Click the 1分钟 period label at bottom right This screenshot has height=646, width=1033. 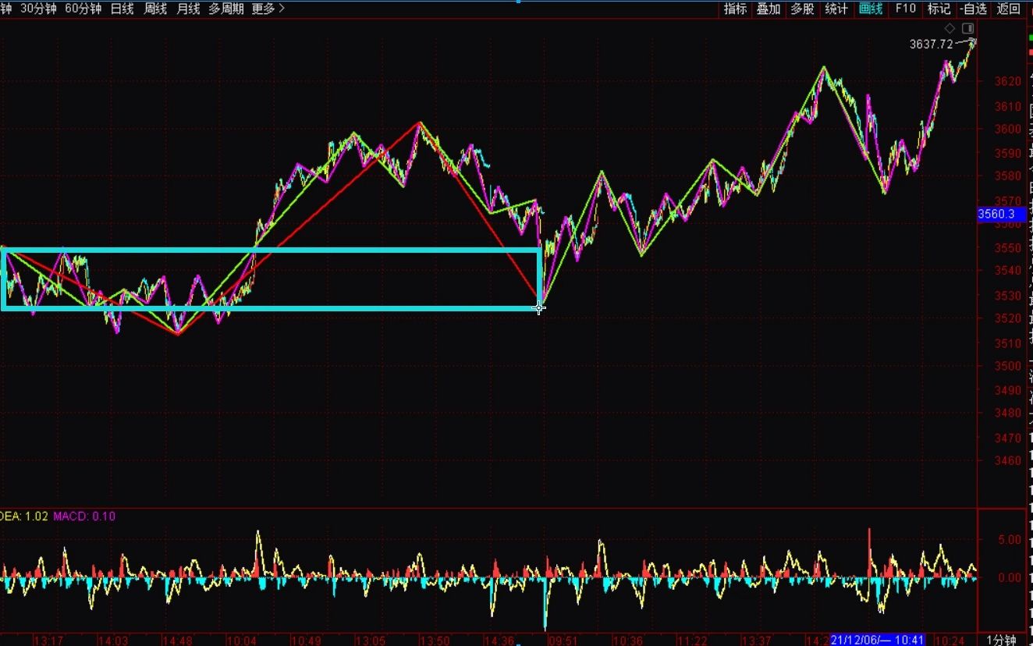[x=1001, y=640]
